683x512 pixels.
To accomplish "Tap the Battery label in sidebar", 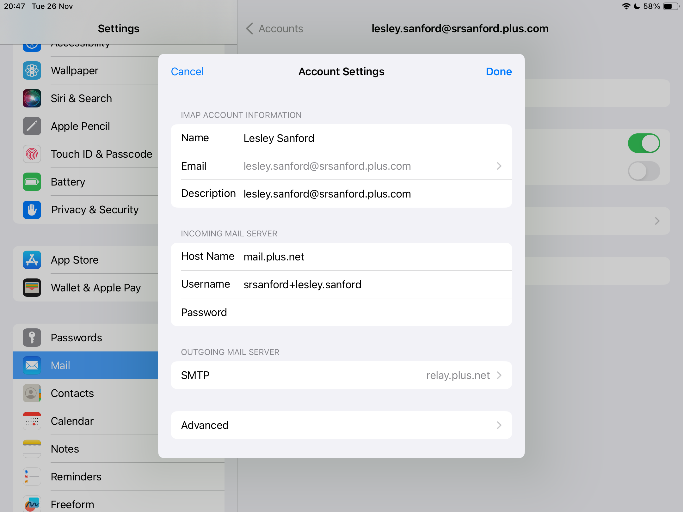I will click(x=68, y=182).
